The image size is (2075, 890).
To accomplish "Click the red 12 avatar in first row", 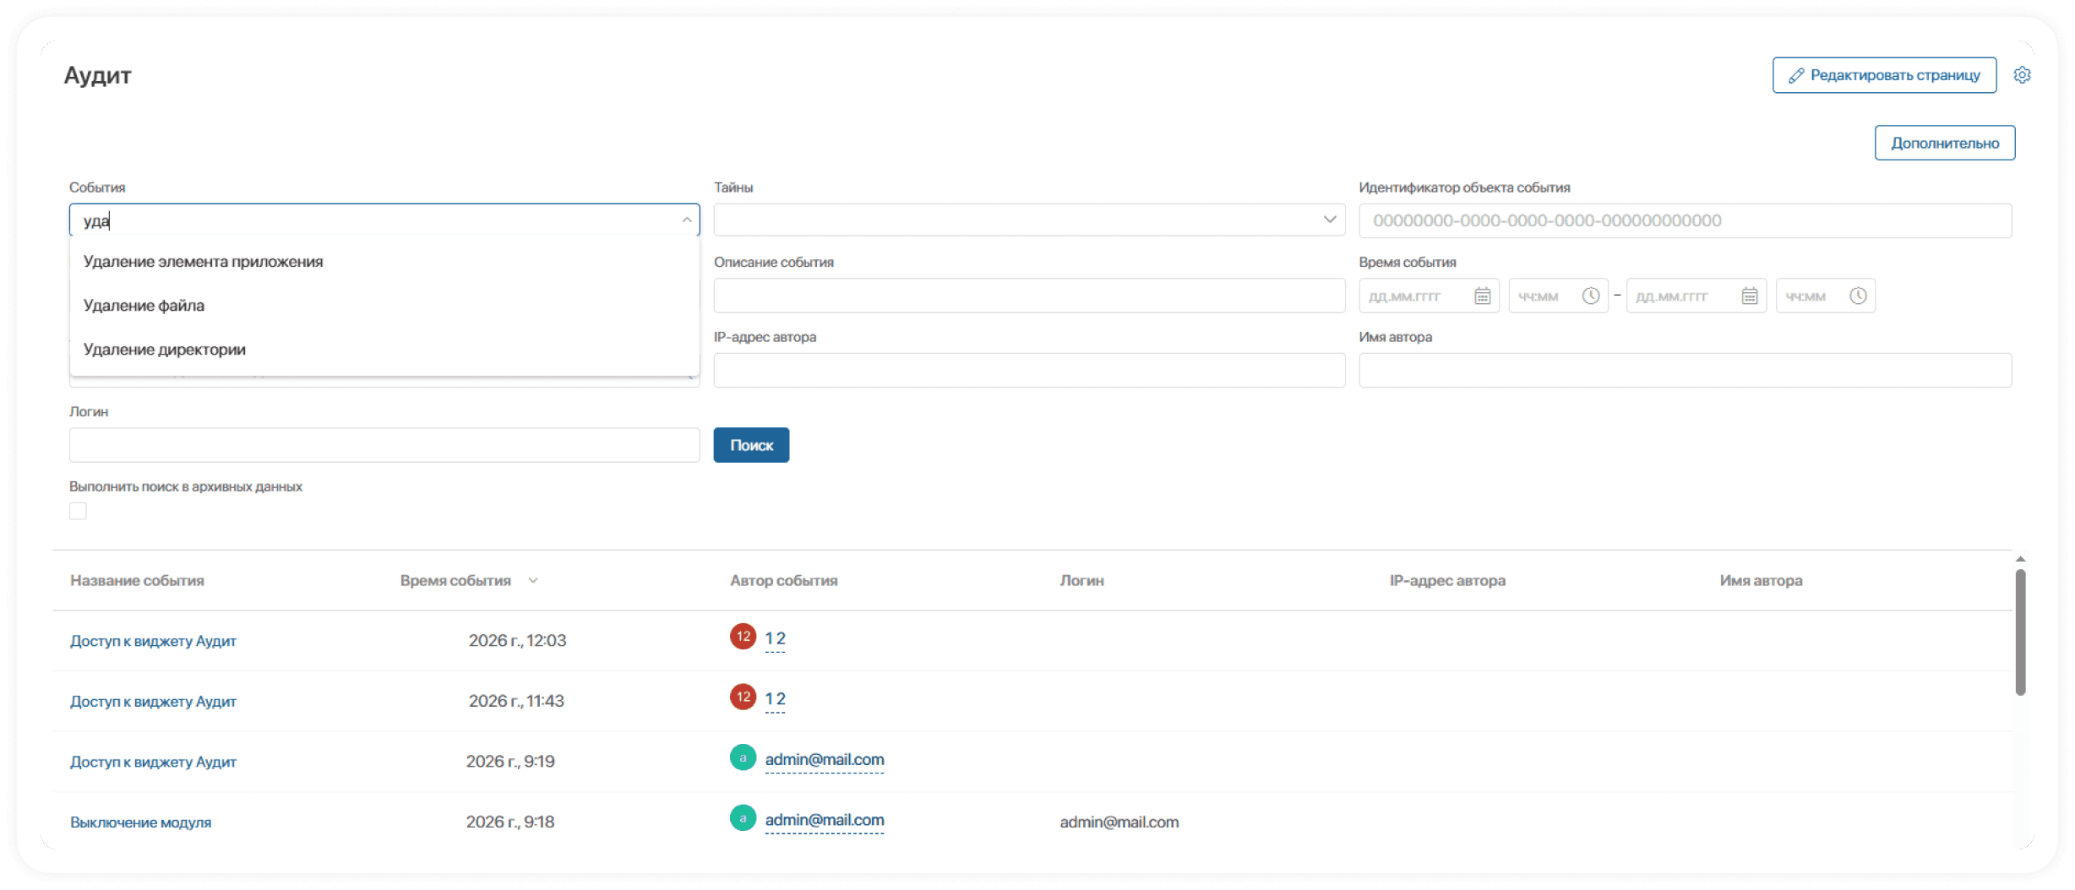I will [743, 637].
